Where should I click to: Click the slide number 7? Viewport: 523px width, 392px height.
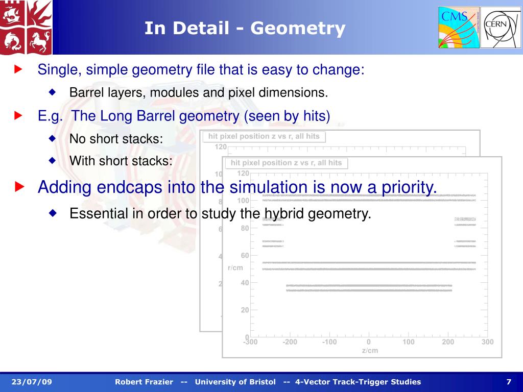(509, 382)
